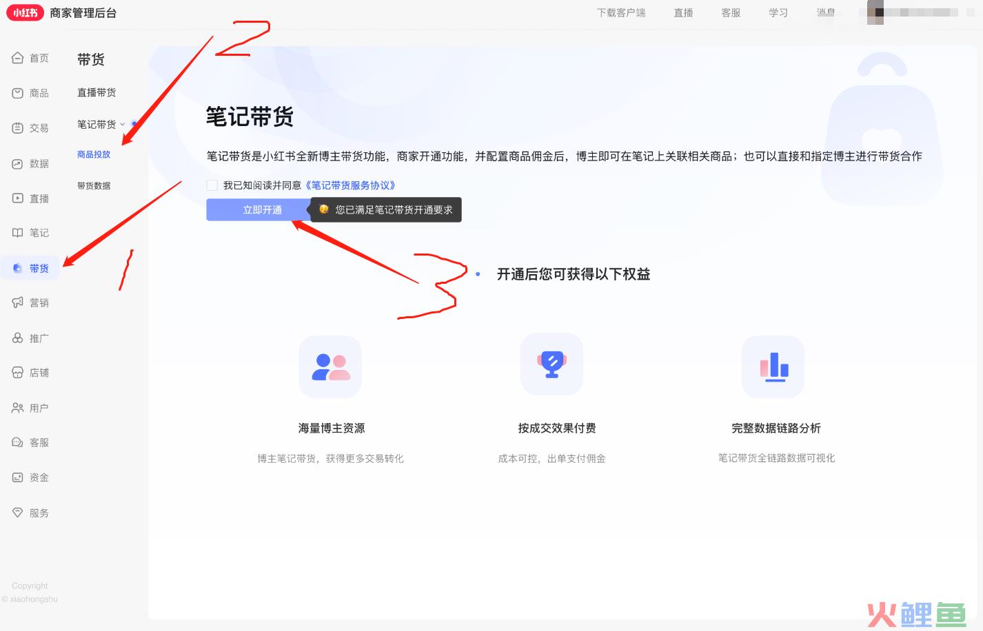Open the 营销 megaphone icon
Viewport: 983px width, 631px height.
coord(18,302)
